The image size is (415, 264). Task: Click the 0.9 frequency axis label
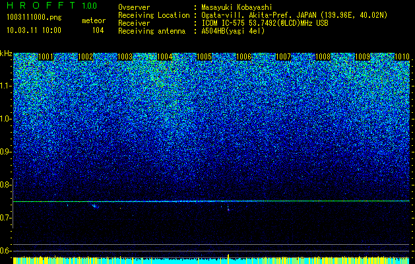point(5,152)
